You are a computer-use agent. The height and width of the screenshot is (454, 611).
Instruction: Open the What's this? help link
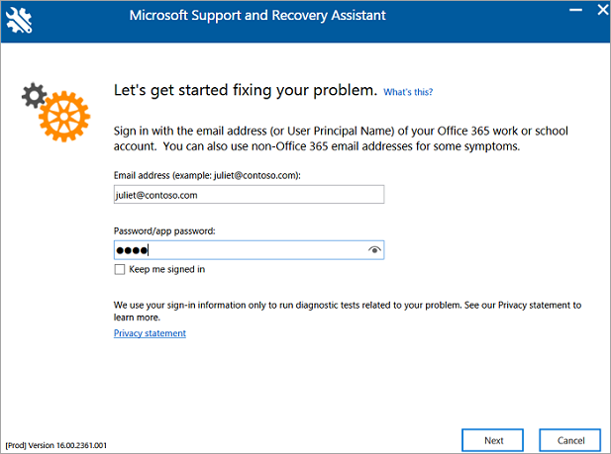(408, 92)
